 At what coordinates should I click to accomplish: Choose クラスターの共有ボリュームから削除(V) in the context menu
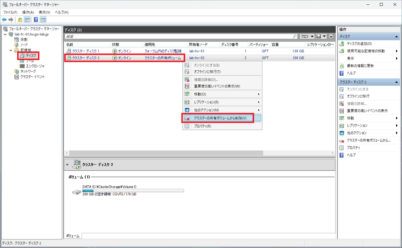(x=222, y=118)
